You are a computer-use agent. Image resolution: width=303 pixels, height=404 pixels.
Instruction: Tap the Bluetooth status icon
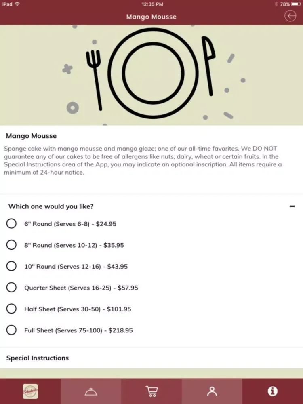[276, 4]
